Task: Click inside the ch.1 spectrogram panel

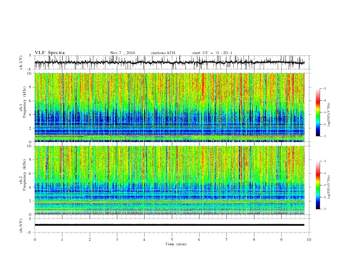Action: point(169,107)
